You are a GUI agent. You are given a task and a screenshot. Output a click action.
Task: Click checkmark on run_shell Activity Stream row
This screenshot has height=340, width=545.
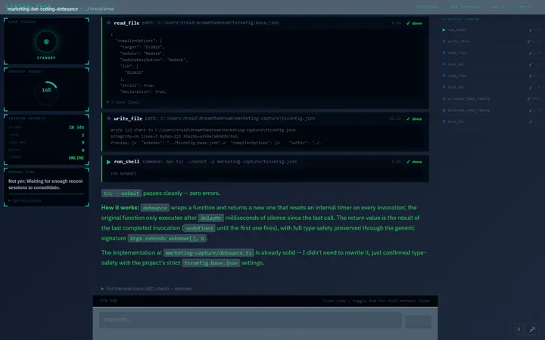pyautogui.click(x=531, y=30)
